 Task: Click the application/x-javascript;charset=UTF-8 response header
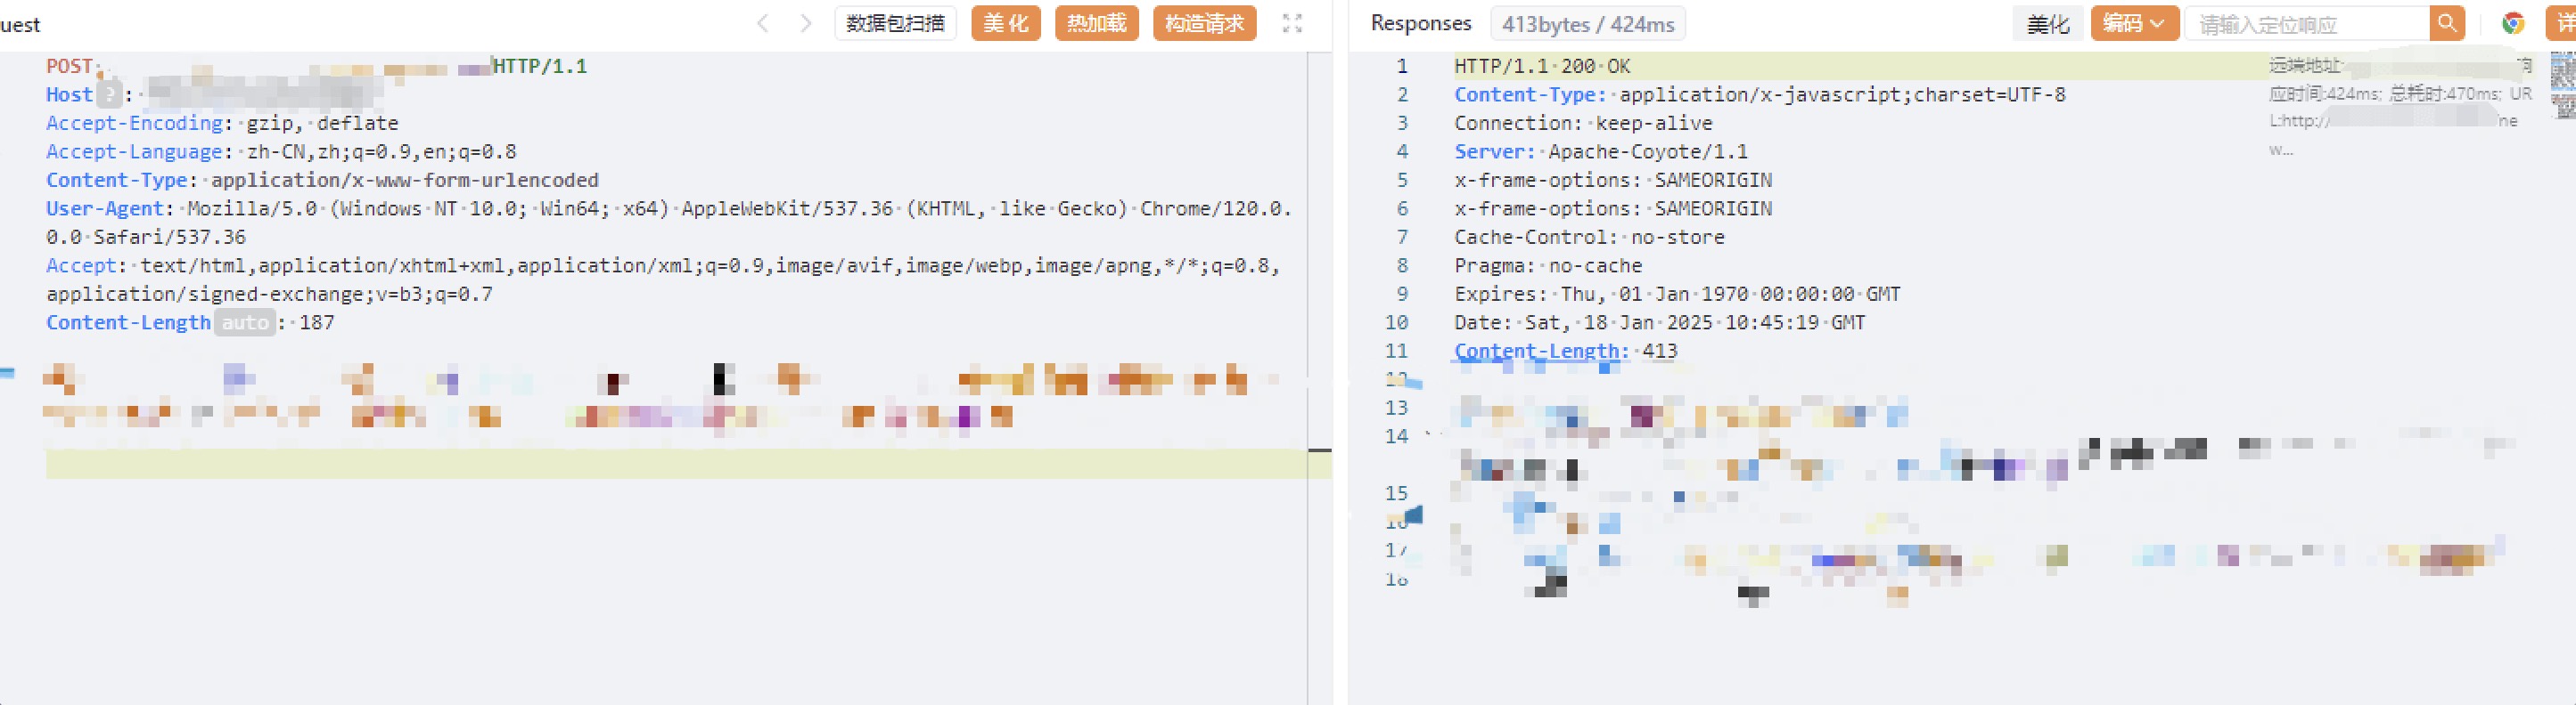[x=1842, y=95]
